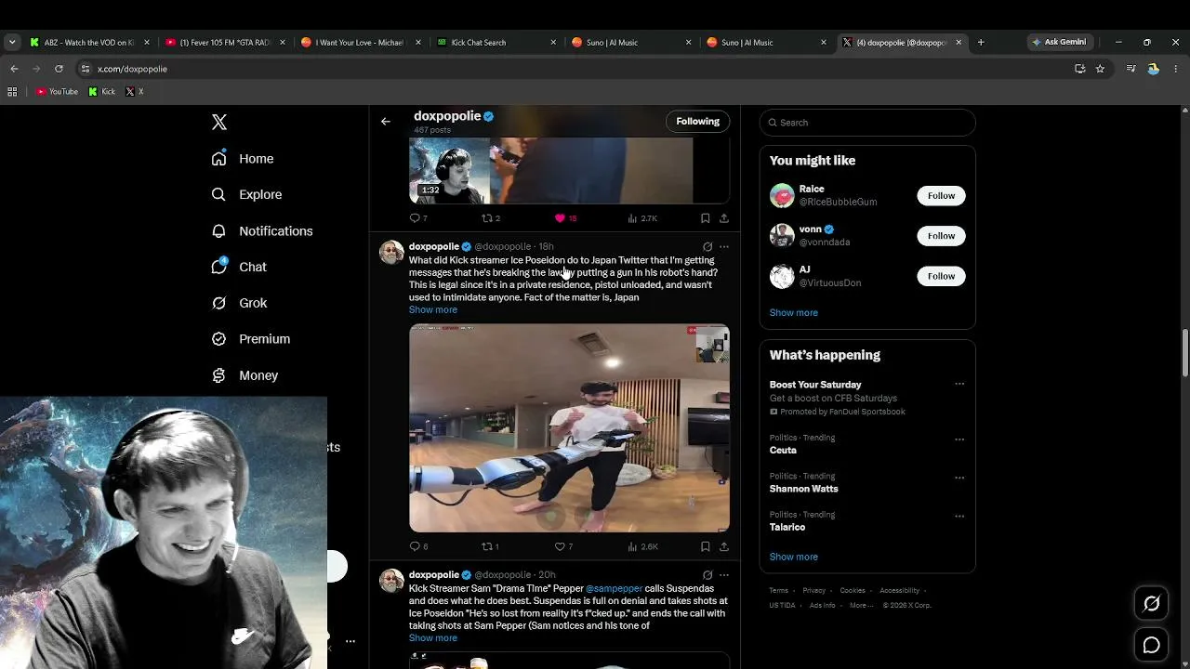Open more options on the Sam Pepper post
This screenshot has height=669, width=1190.
724,575
